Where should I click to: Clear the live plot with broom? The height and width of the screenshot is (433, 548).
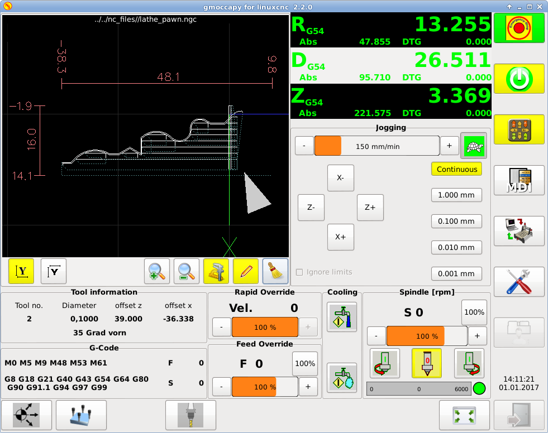(275, 271)
